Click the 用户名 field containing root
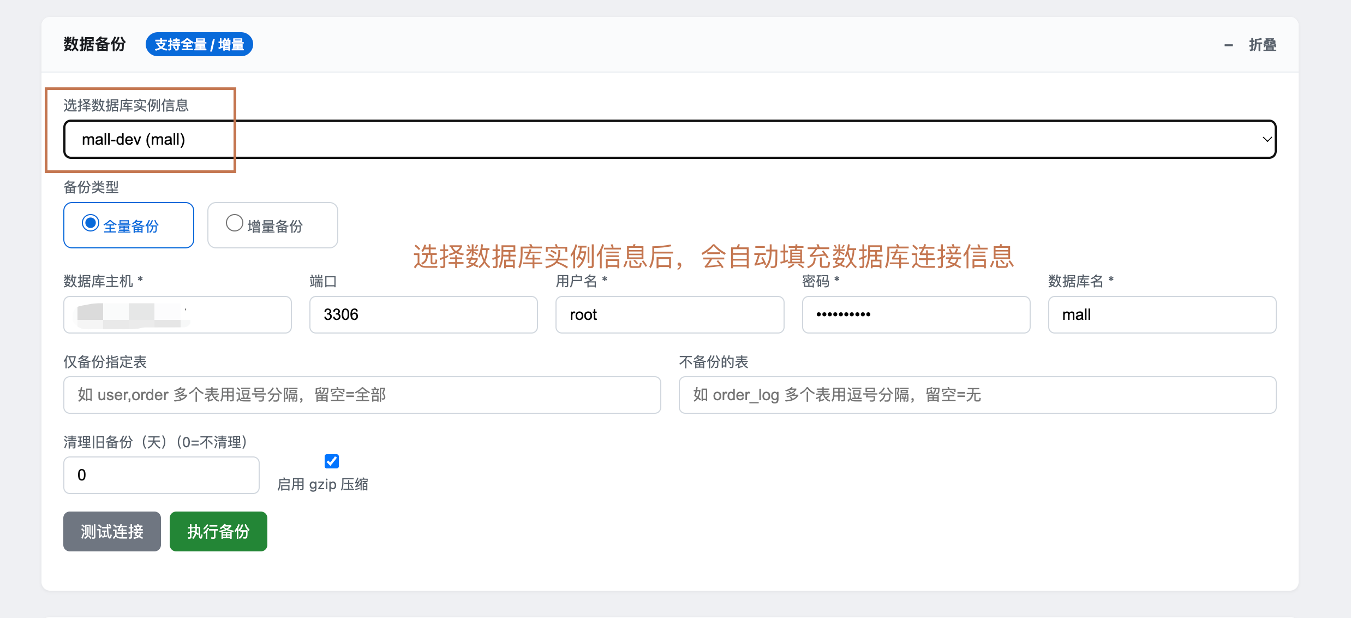The width and height of the screenshot is (1351, 618). tap(669, 314)
